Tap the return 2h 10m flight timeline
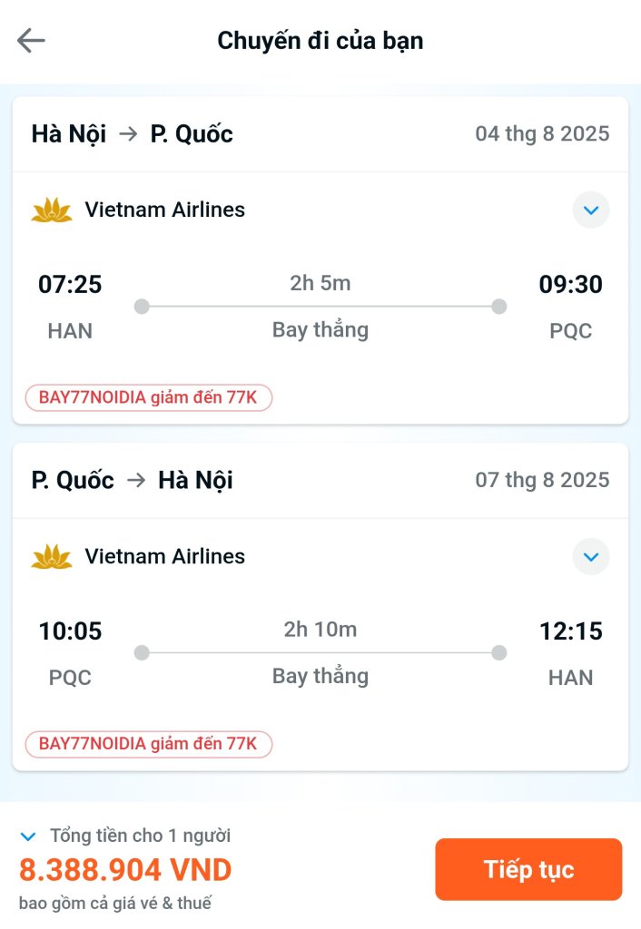The image size is (641, 929). click(320, 653)
